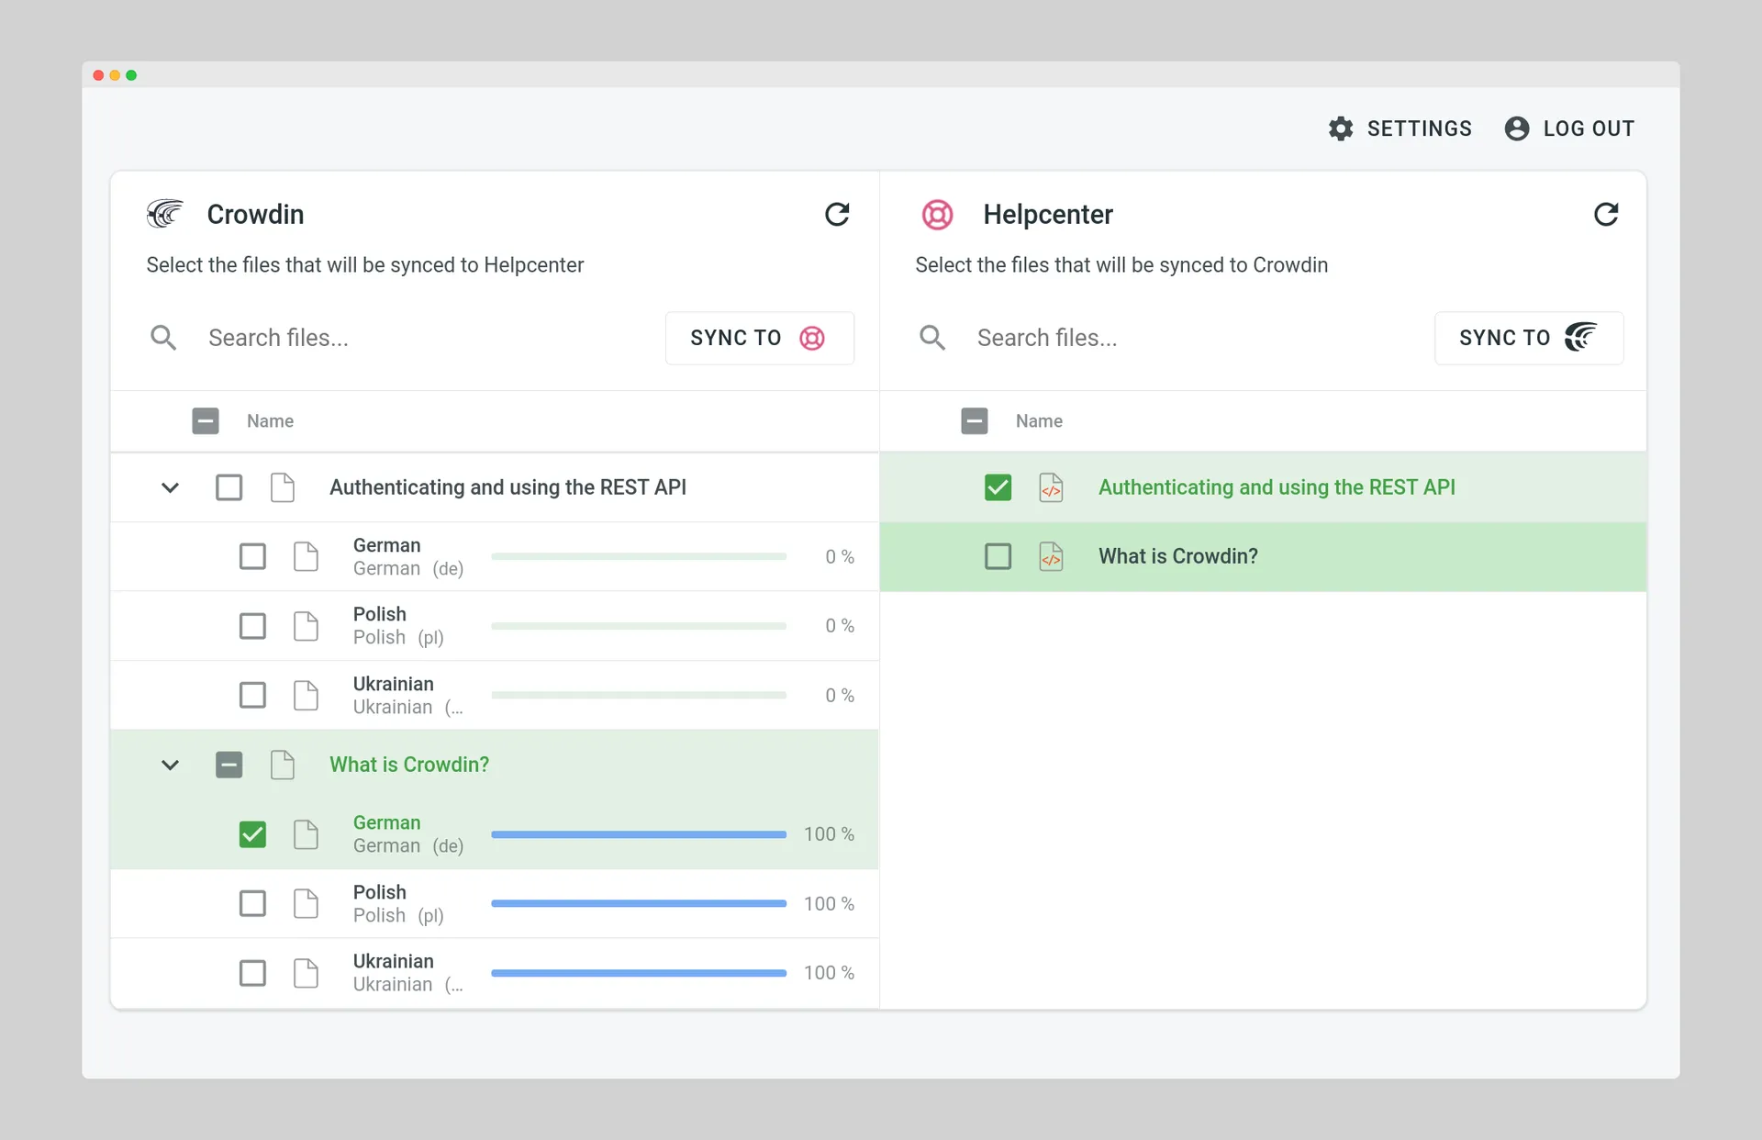The height and width of the screenshot is (1140, 1762).
Task: Click file icon of Crowdin 'What is Crowdin?'
Action: (x=283, y=765)
